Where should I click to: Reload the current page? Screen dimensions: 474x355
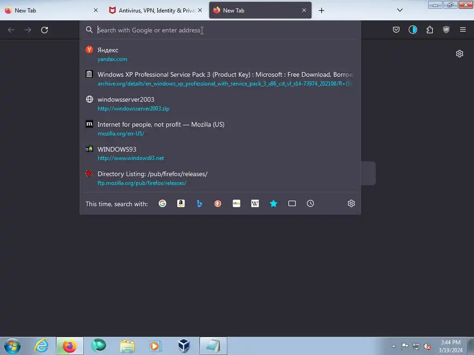[44, 30]
